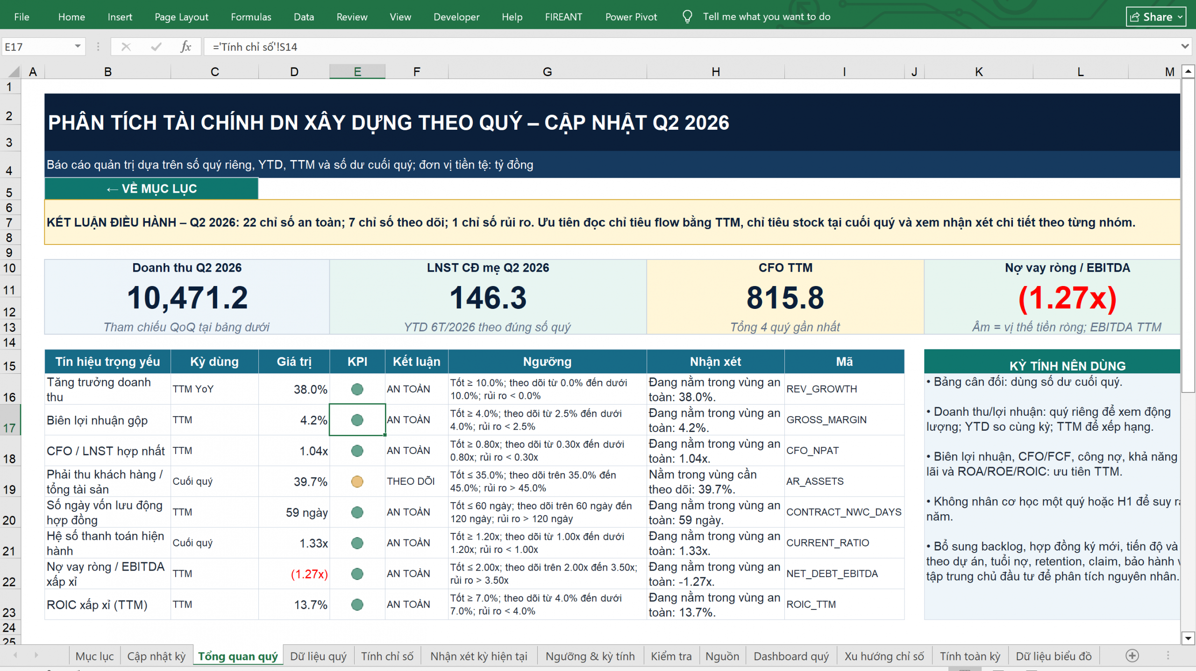
Task: Open the Power Pivot tab
Action: coord(631,17)
